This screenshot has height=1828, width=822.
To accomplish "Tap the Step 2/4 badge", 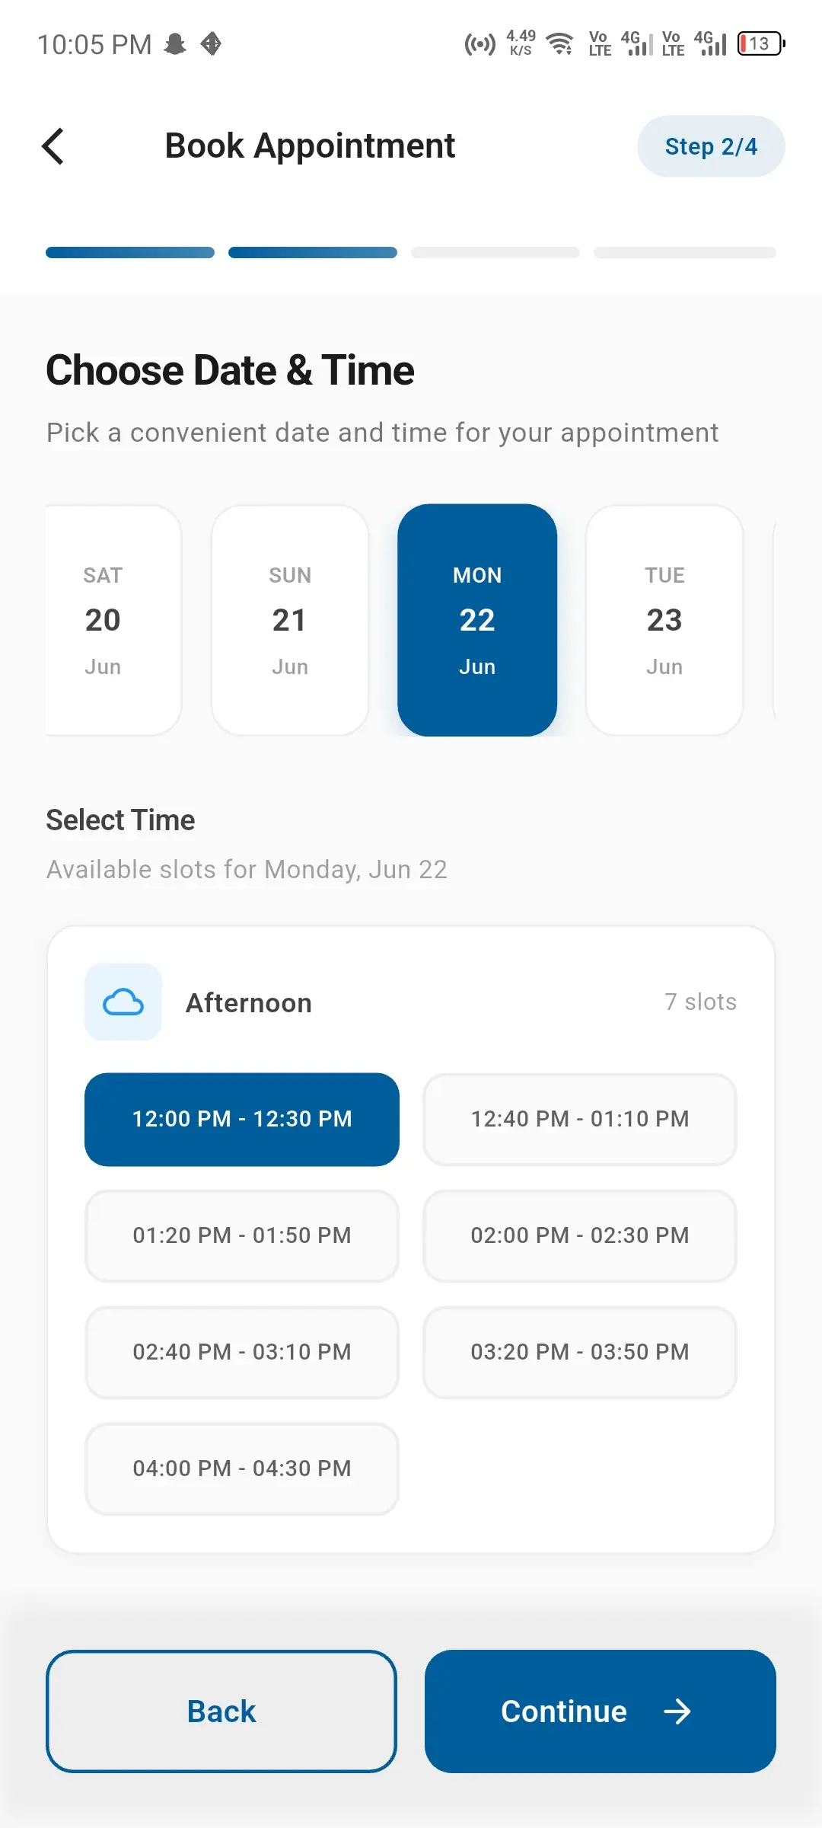I will (x=711, y=146).
